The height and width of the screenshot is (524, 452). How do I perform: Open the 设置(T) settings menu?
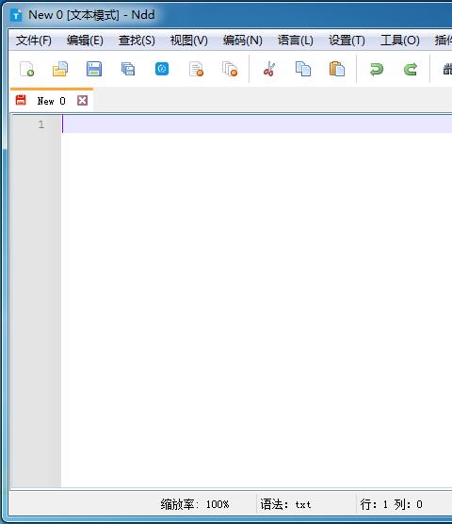coord(347,41)
